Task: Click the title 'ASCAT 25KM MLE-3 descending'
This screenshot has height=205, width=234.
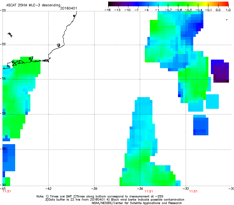Action: click(33, 5)
